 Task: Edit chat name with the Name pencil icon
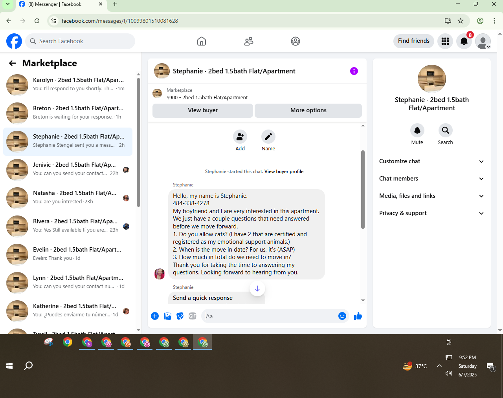268,137
